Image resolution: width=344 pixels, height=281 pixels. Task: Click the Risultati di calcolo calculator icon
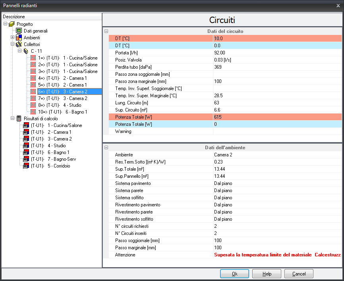(x=19, y=119)
